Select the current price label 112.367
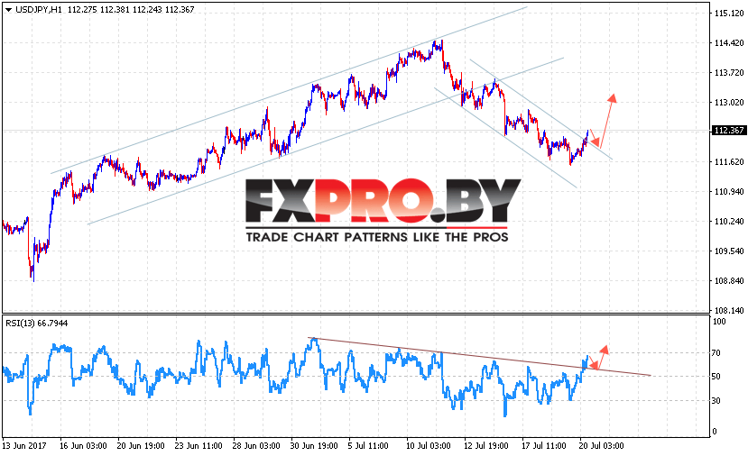 pos(729,130)
